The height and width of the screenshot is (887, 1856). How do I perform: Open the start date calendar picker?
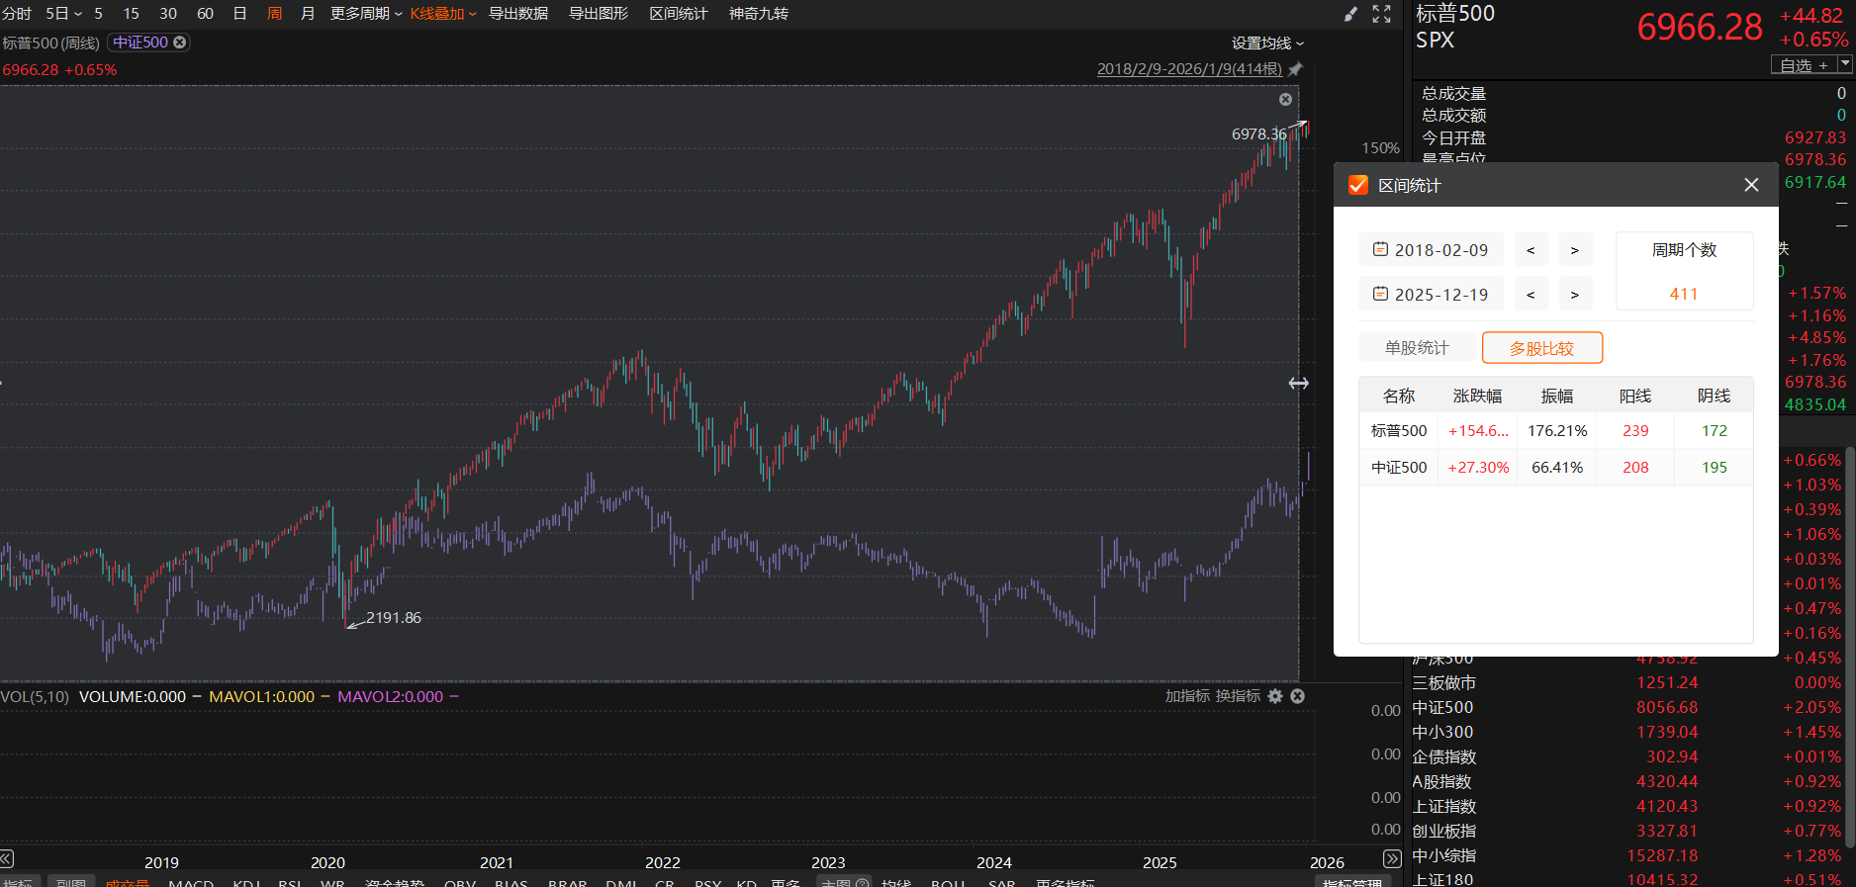(1380, 249)
